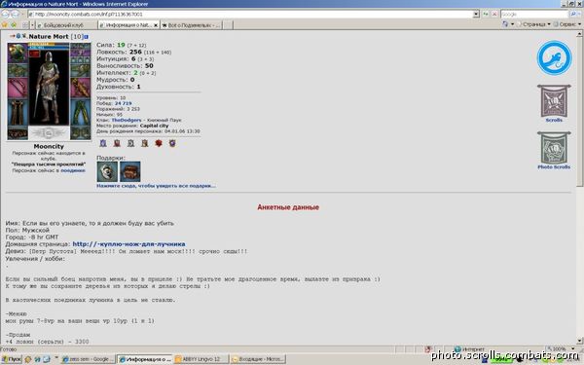Stop loading with the red X icon
This screenshot has height=365, width=584.
point(494,15)
